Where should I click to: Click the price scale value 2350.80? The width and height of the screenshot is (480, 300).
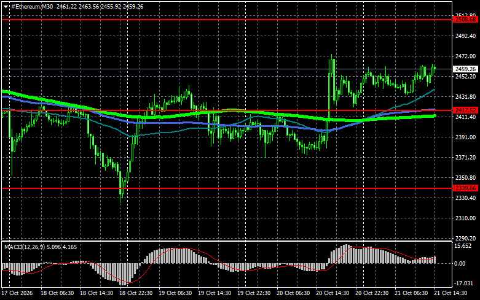(x=466, y=177)
